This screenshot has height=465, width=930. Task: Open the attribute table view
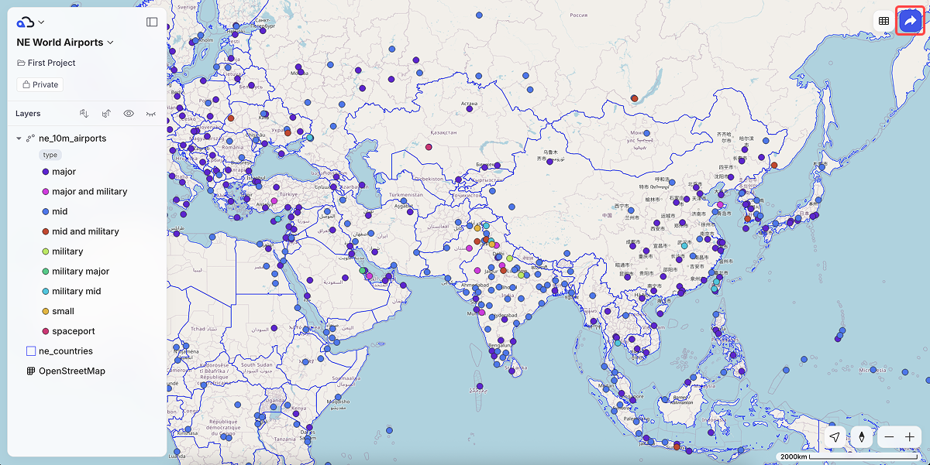tap(883, 21)
